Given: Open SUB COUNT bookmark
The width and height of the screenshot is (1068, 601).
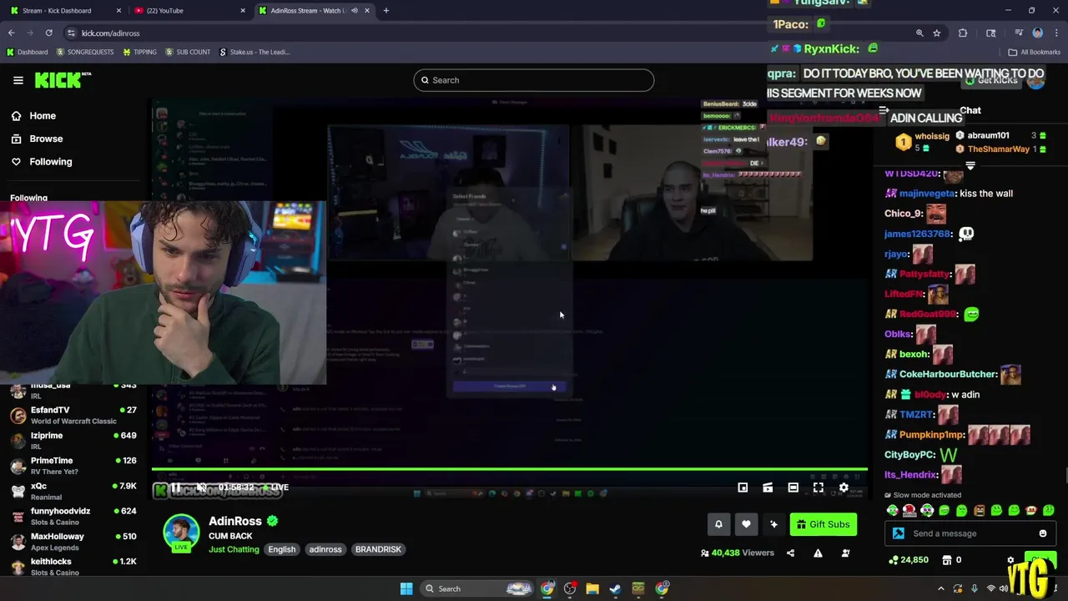Looking at the screenshot, I should [x=188, y=52].
